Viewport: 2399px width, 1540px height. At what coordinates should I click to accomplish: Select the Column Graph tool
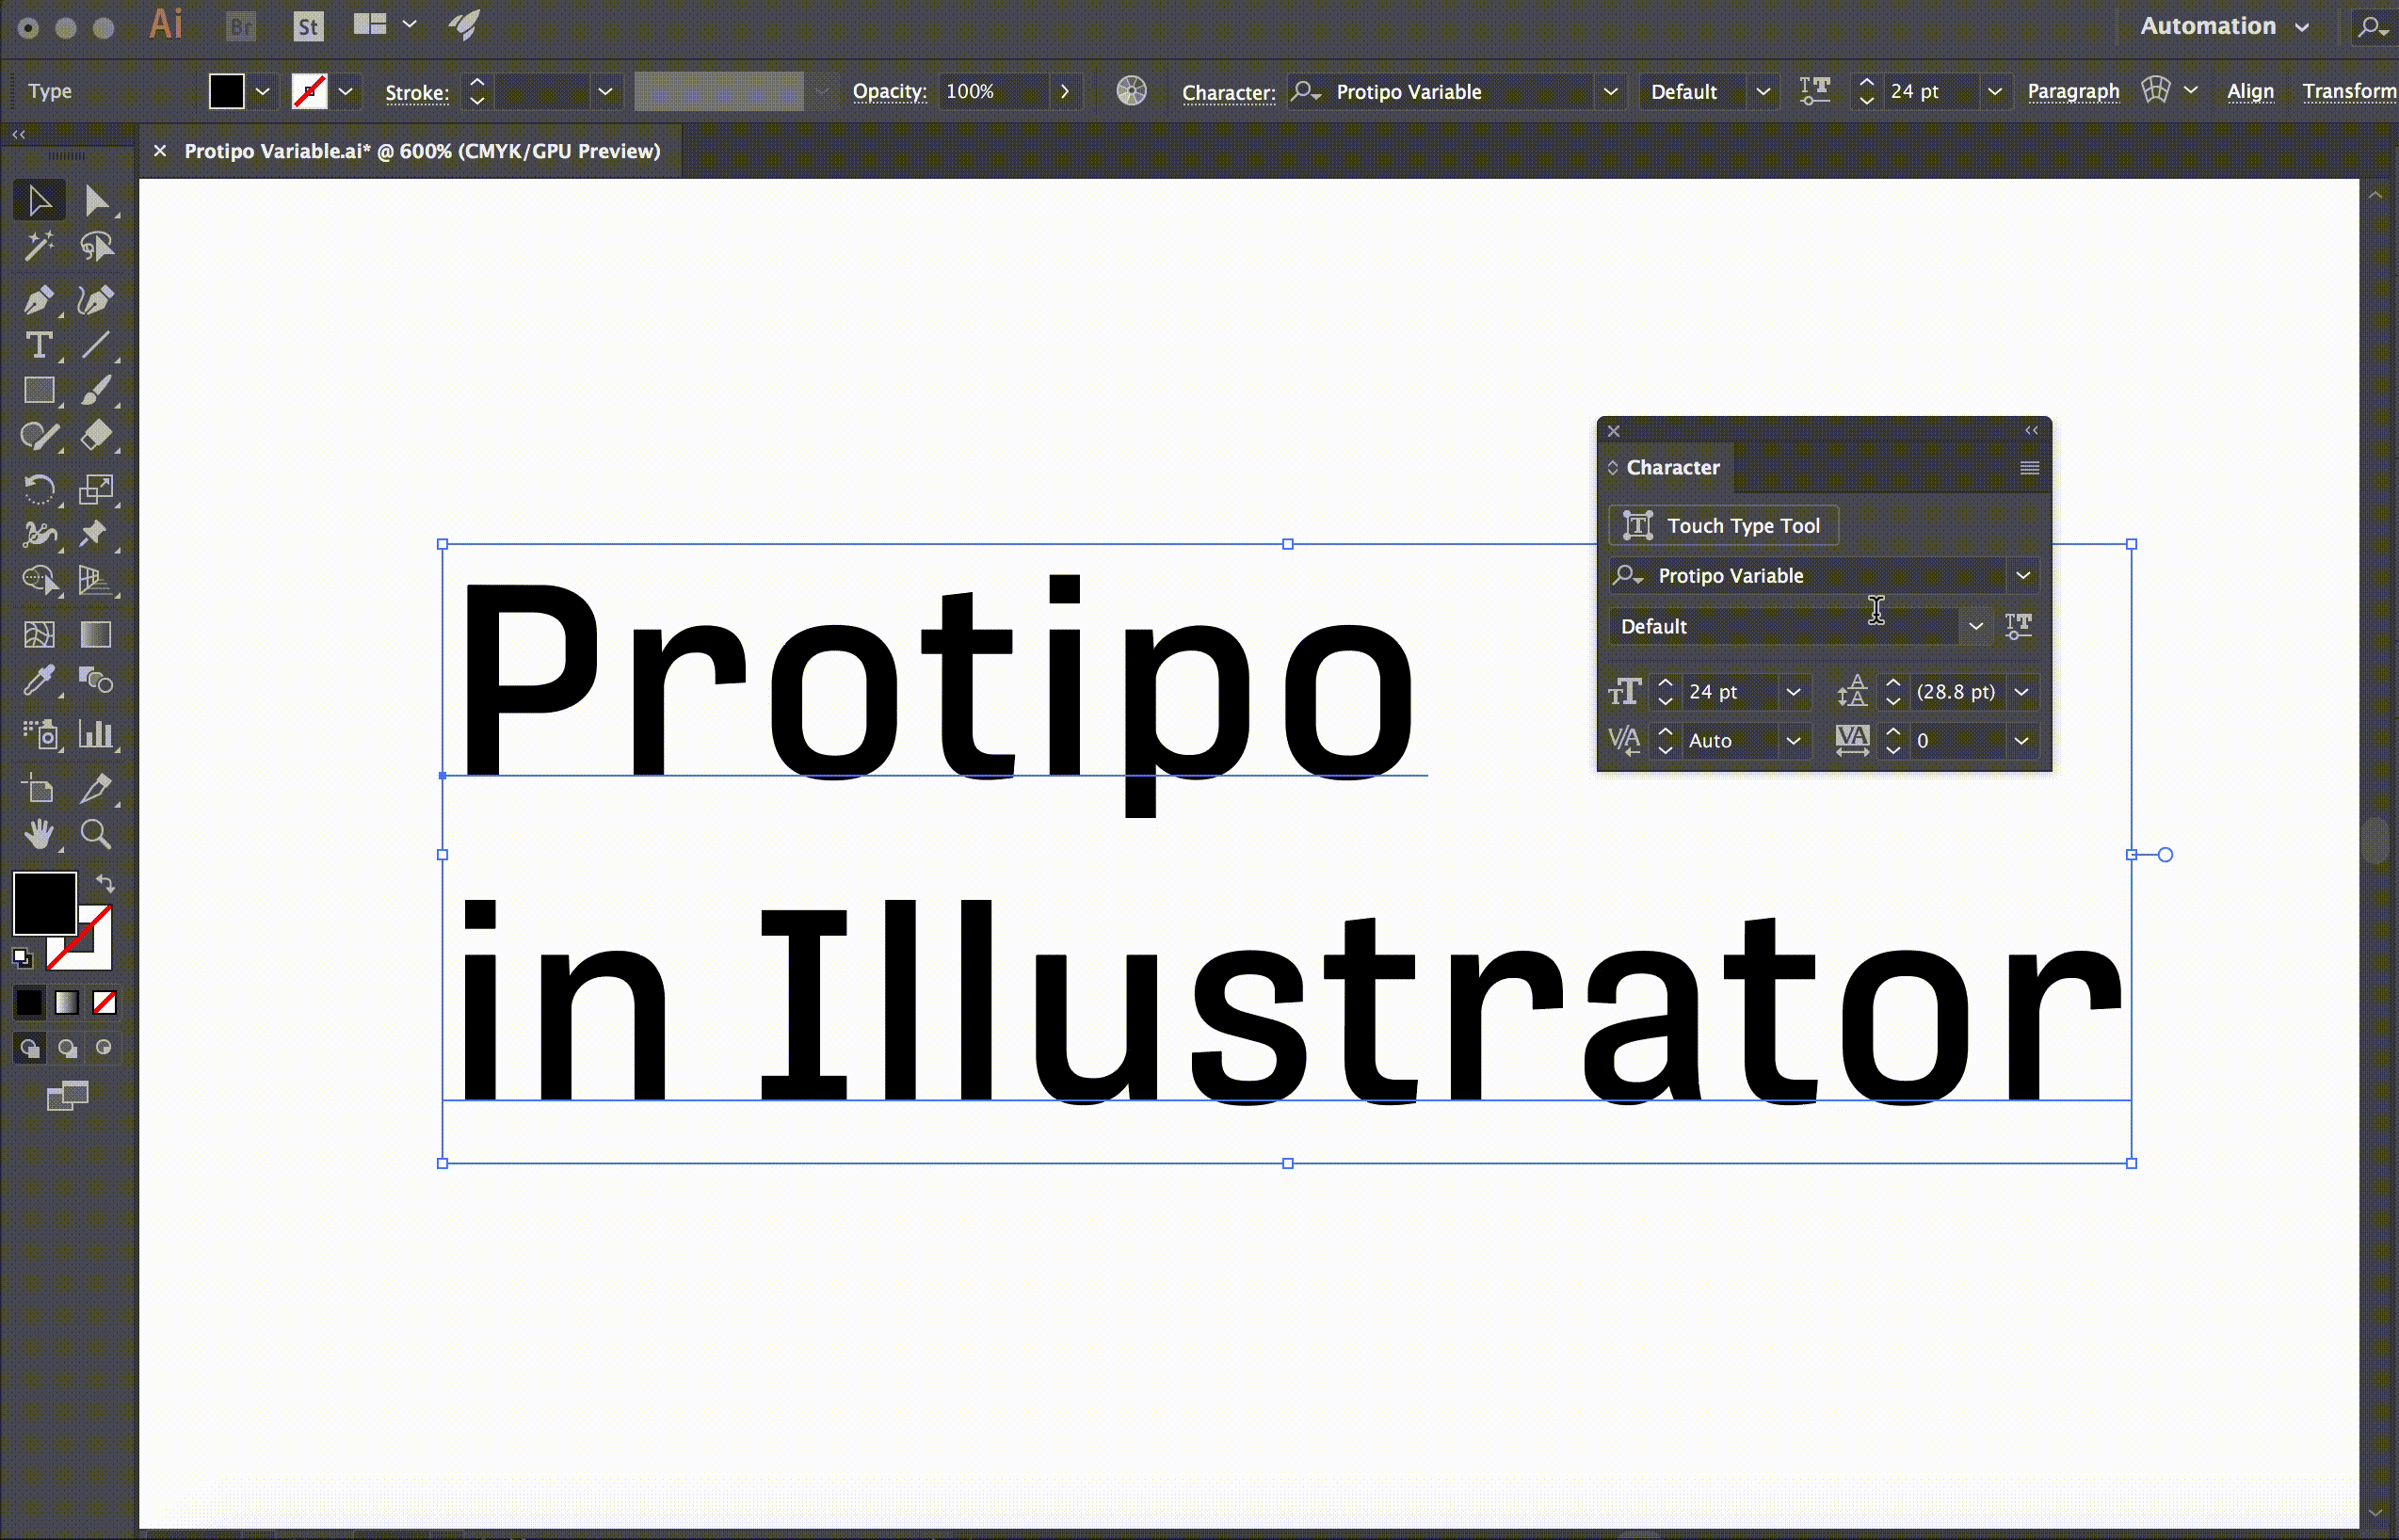point(96,734)
